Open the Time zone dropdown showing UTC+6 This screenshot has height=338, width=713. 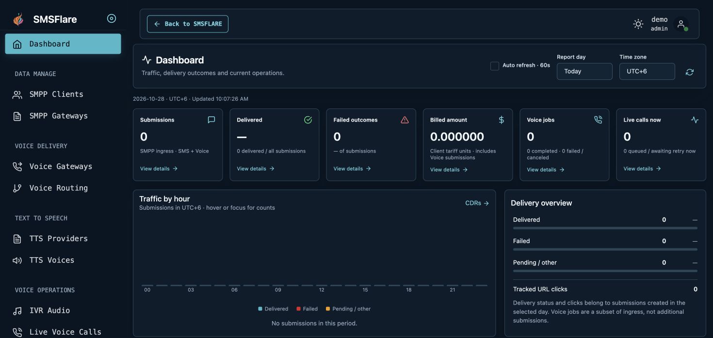647,71
